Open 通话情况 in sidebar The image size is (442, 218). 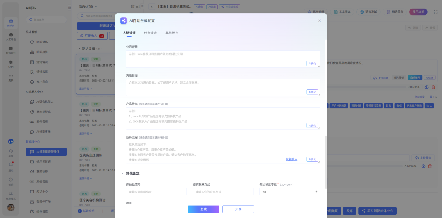[42, 62]
